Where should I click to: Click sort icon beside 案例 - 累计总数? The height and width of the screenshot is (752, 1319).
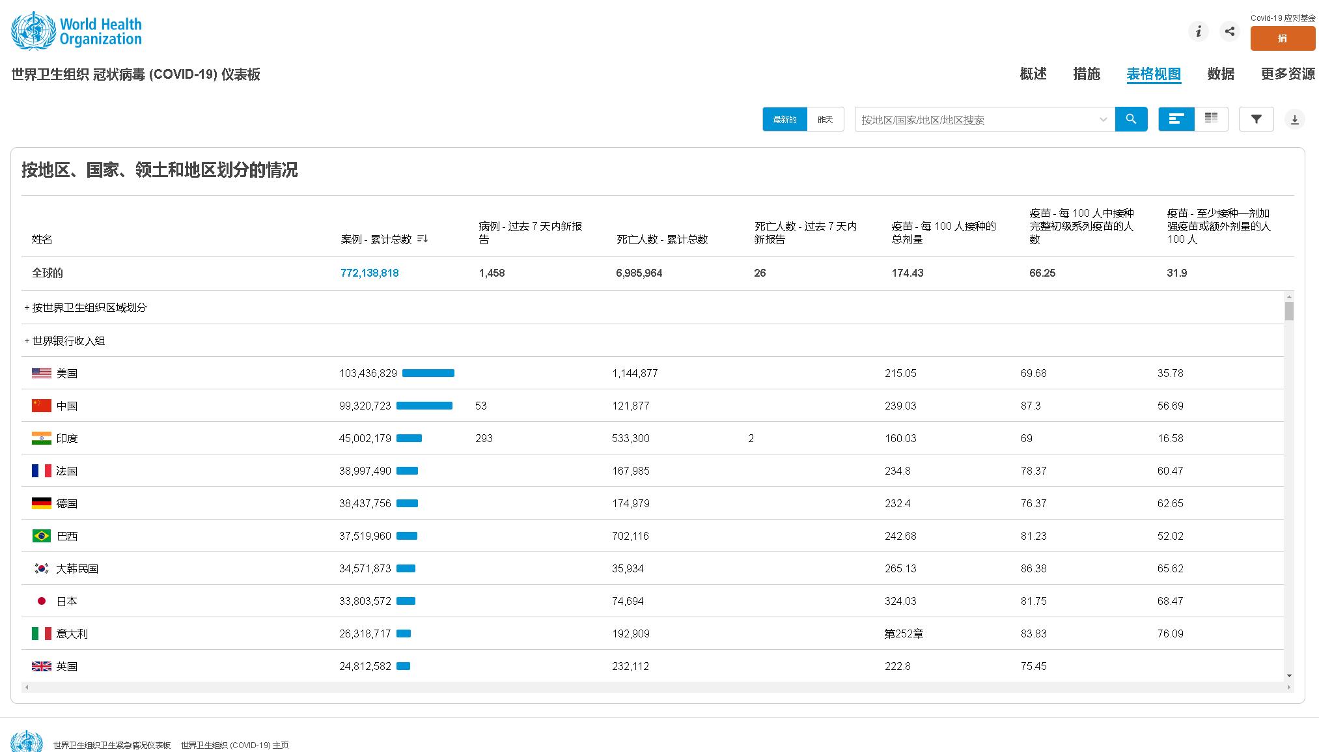click(x=423, y=239)
